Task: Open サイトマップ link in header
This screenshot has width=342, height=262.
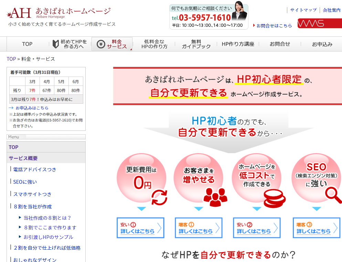Action: click(303, 10)
